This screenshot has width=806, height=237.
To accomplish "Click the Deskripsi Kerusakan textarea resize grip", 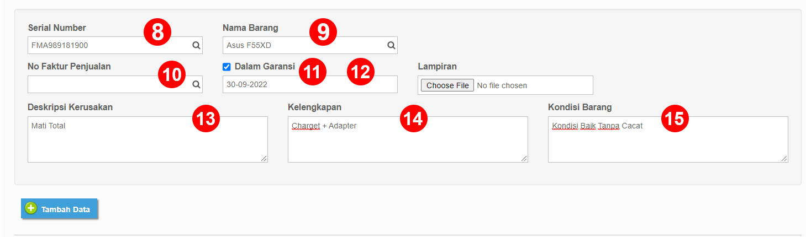I will 264,159.
